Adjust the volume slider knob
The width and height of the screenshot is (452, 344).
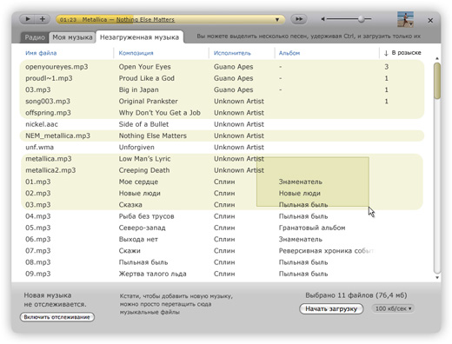pyautogui.click(x=361, y=19)
